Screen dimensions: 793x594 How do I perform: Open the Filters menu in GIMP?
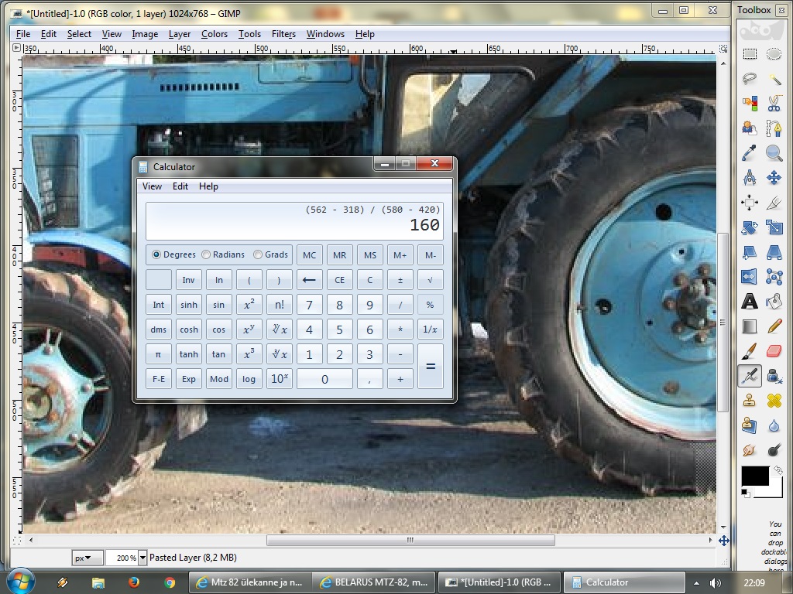tap(283, 34)
